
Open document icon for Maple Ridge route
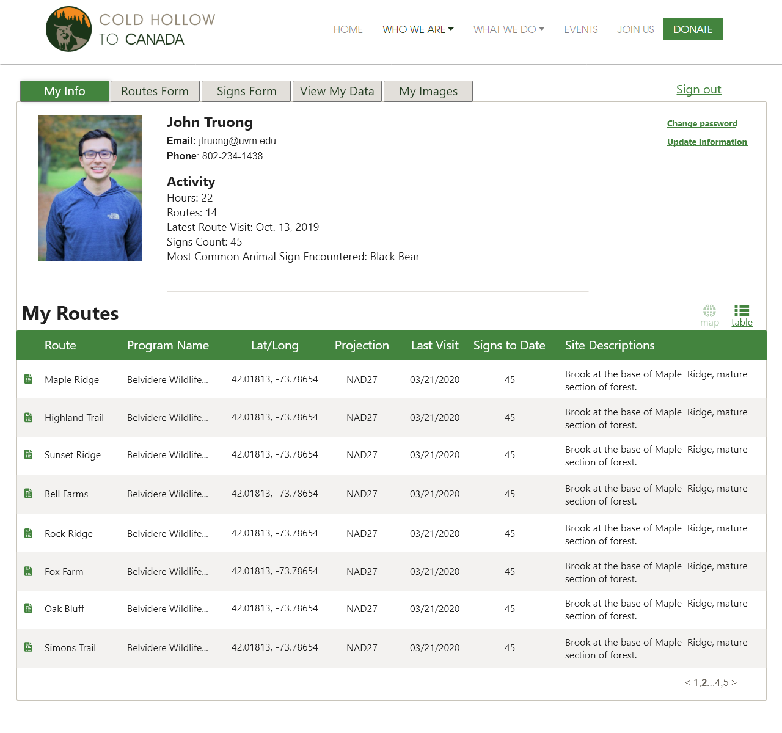tap(28, 379)
